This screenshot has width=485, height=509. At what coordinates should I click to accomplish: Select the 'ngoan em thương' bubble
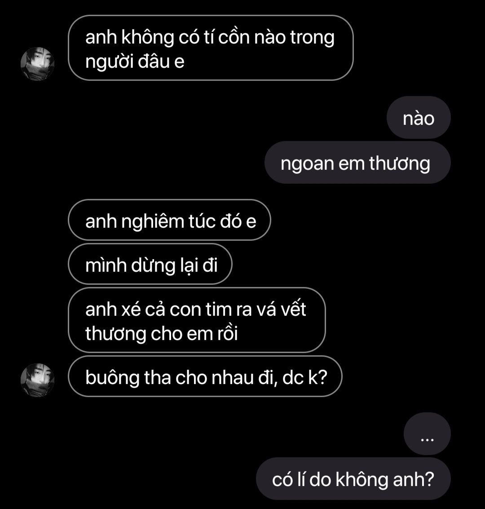coord(357,162)
